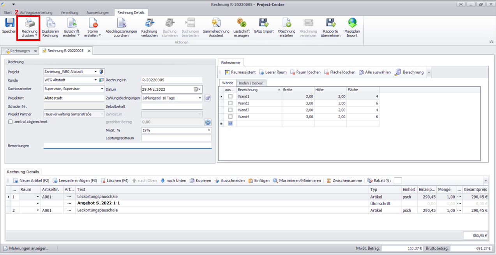Open Sammelrechnung Assistent

pos(216,23)
